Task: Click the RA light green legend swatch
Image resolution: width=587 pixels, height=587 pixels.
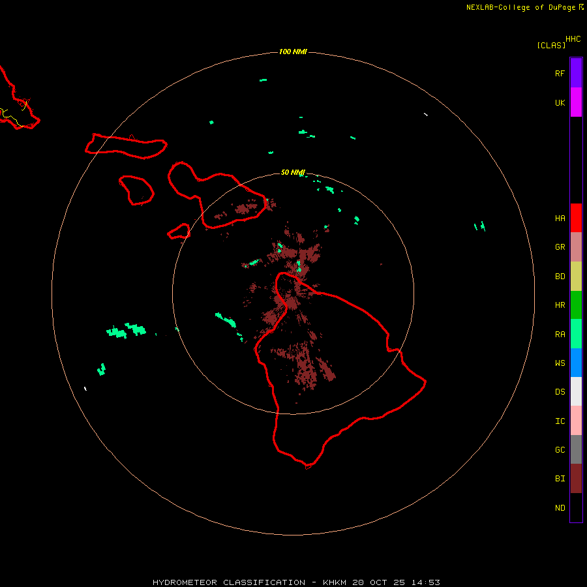Action: click(576, 334)
